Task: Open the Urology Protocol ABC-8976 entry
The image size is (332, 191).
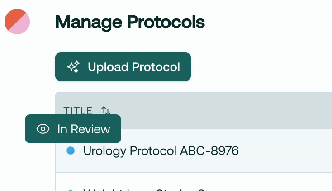Action: point(161,151)
